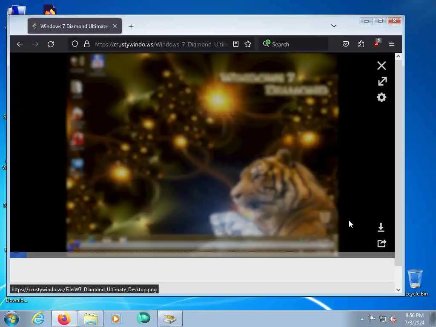The image size is (436, 327).
Task: Click the green globe taskbar icon
Action: point(143,318)
